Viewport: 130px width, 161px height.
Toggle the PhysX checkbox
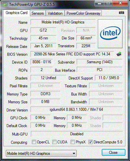click(x=73, y=142)
